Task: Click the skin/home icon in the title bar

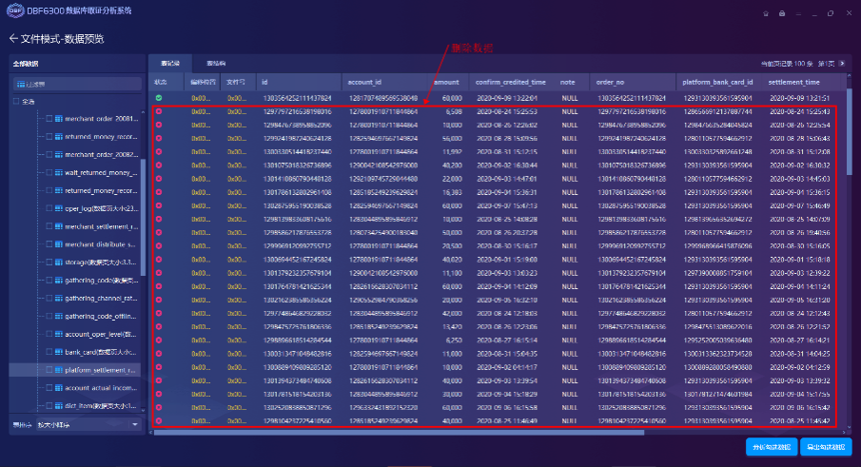Action: tap(766, 13)
